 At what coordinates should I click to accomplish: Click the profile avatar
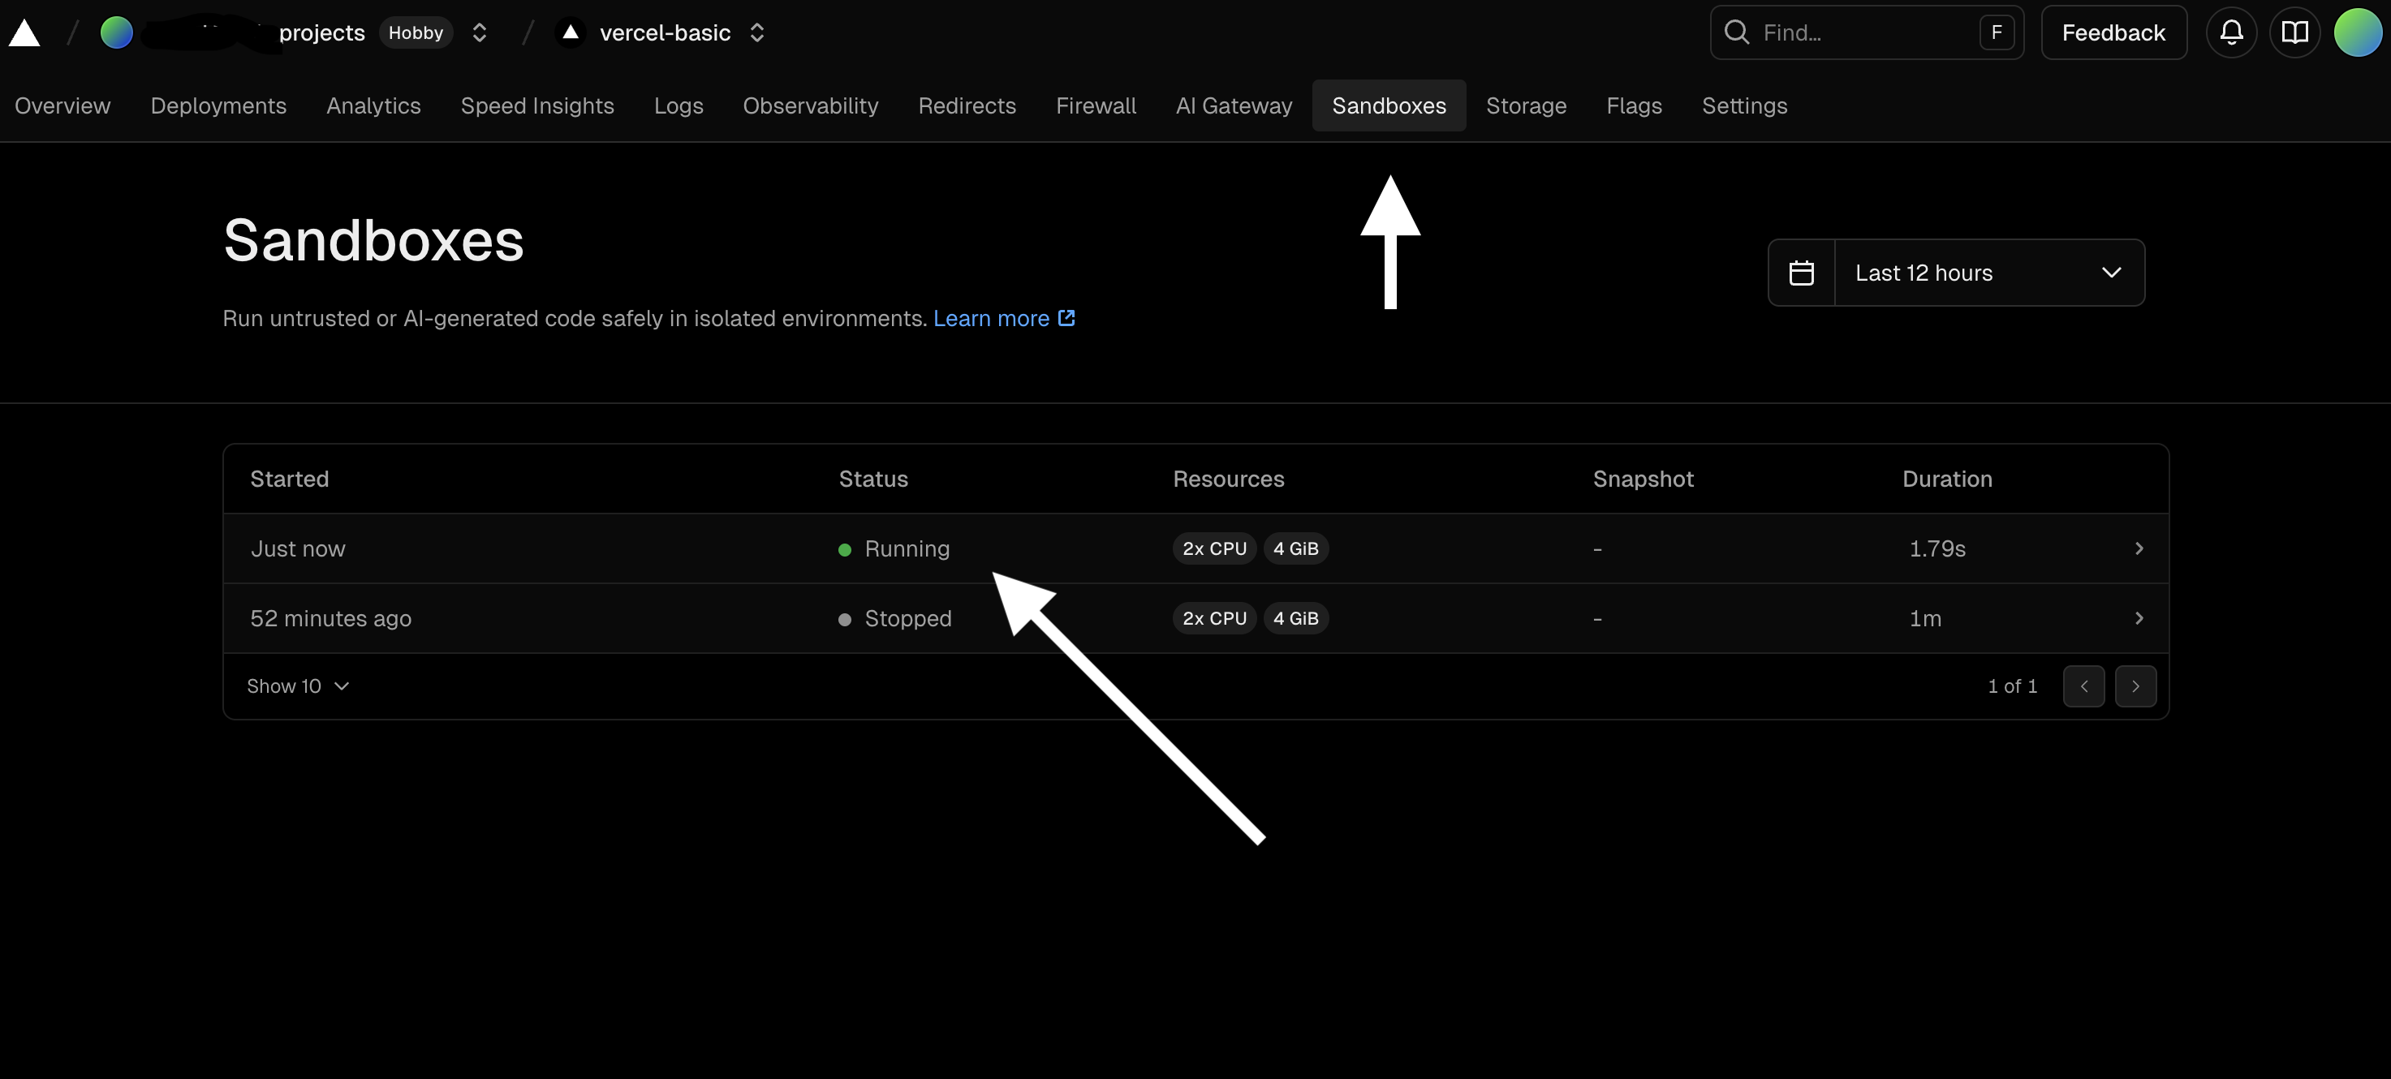click(x=2359, y=32)
